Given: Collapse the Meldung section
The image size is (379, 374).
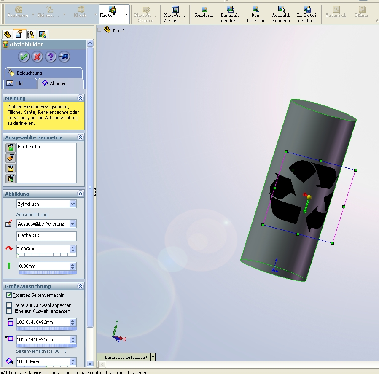Looking at the screenshot, I should click(x=81, y=98).
